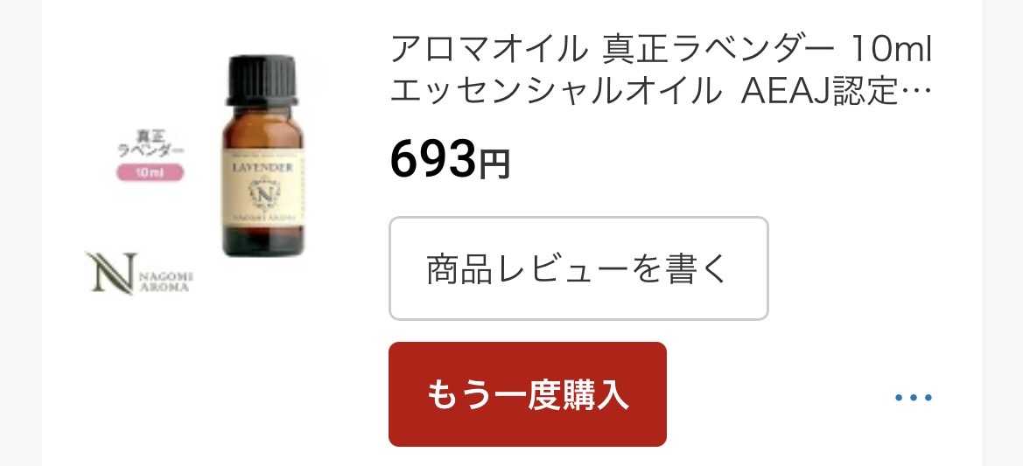Click the lavender bottle's black cap

[x=263, y=80]
